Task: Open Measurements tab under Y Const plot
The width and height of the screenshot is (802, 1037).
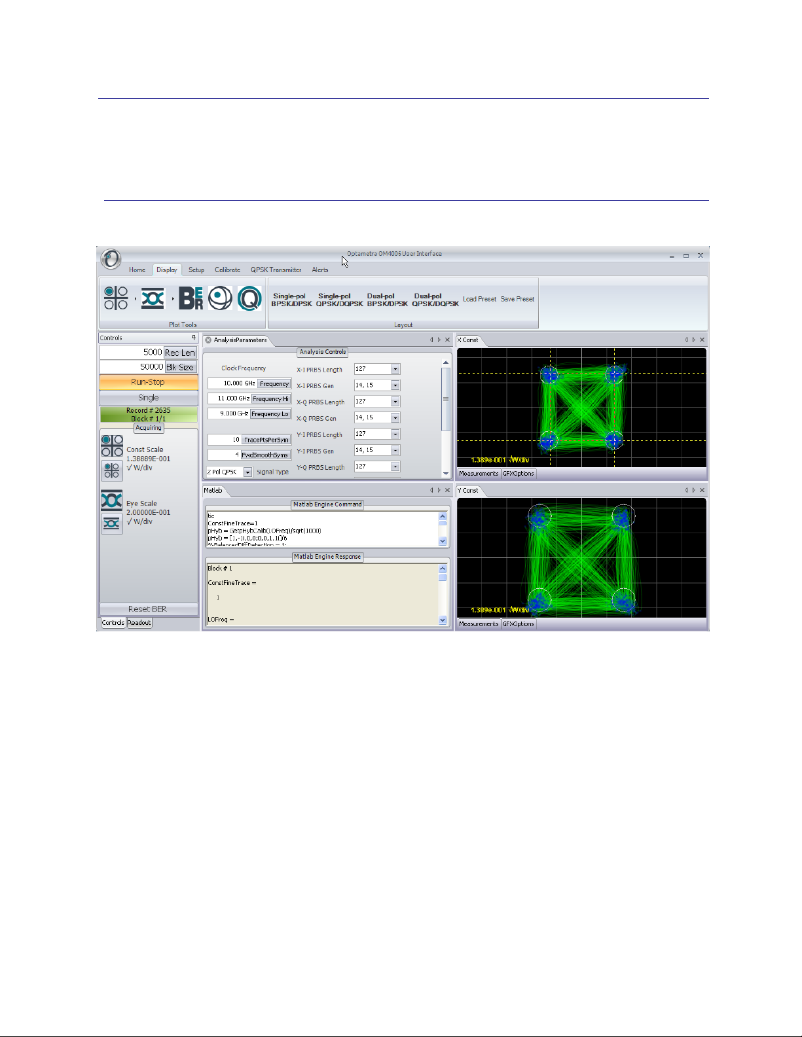Action: click(x=479, y=624)
